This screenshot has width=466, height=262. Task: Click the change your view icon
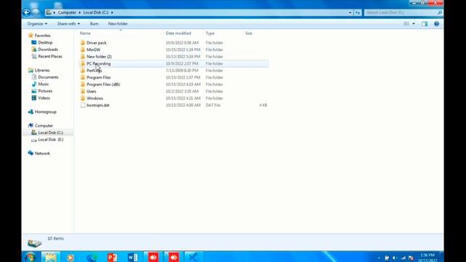tap(406, 24)
